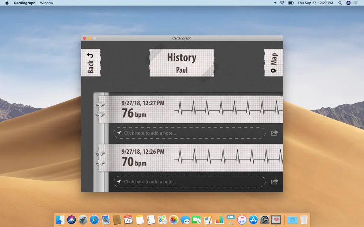
Task: Open Keynote from the dock
Action: 231,220
